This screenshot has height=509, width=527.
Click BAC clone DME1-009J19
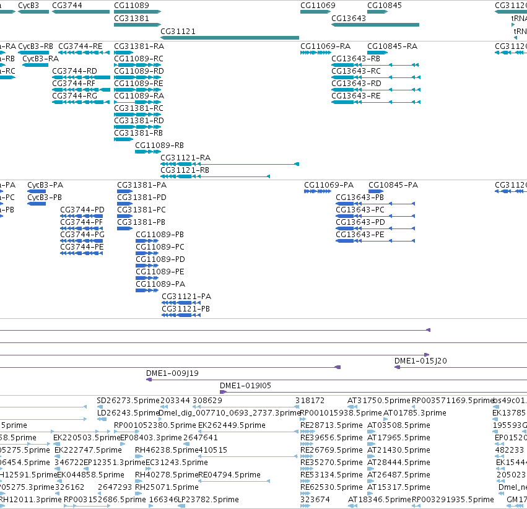(x=172, y=373)
